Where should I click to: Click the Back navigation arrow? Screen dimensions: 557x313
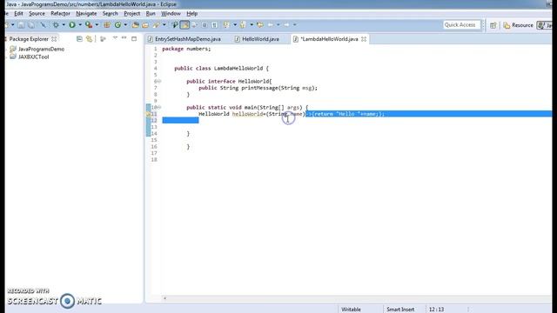271,25
